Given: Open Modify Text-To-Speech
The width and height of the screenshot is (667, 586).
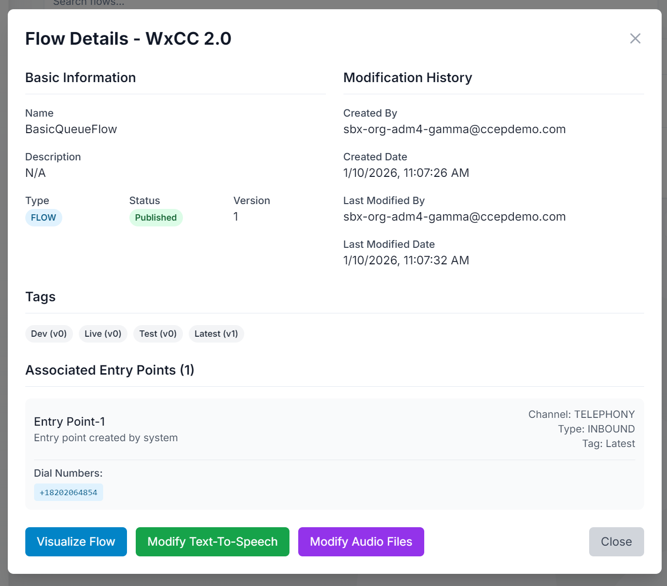Looking at the screenshot, I should (x=212, y=542).
